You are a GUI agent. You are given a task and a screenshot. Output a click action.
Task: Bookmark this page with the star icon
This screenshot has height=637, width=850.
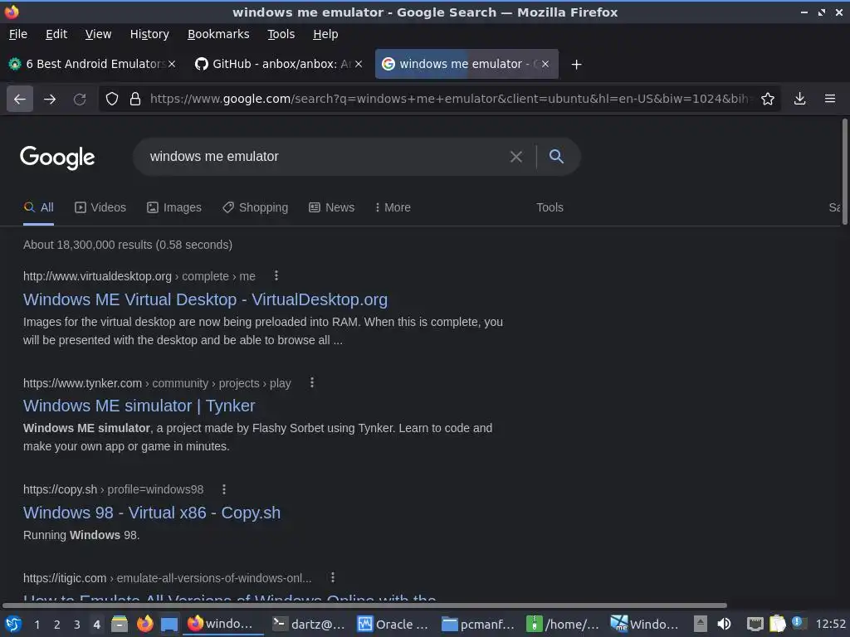point(768,100)
